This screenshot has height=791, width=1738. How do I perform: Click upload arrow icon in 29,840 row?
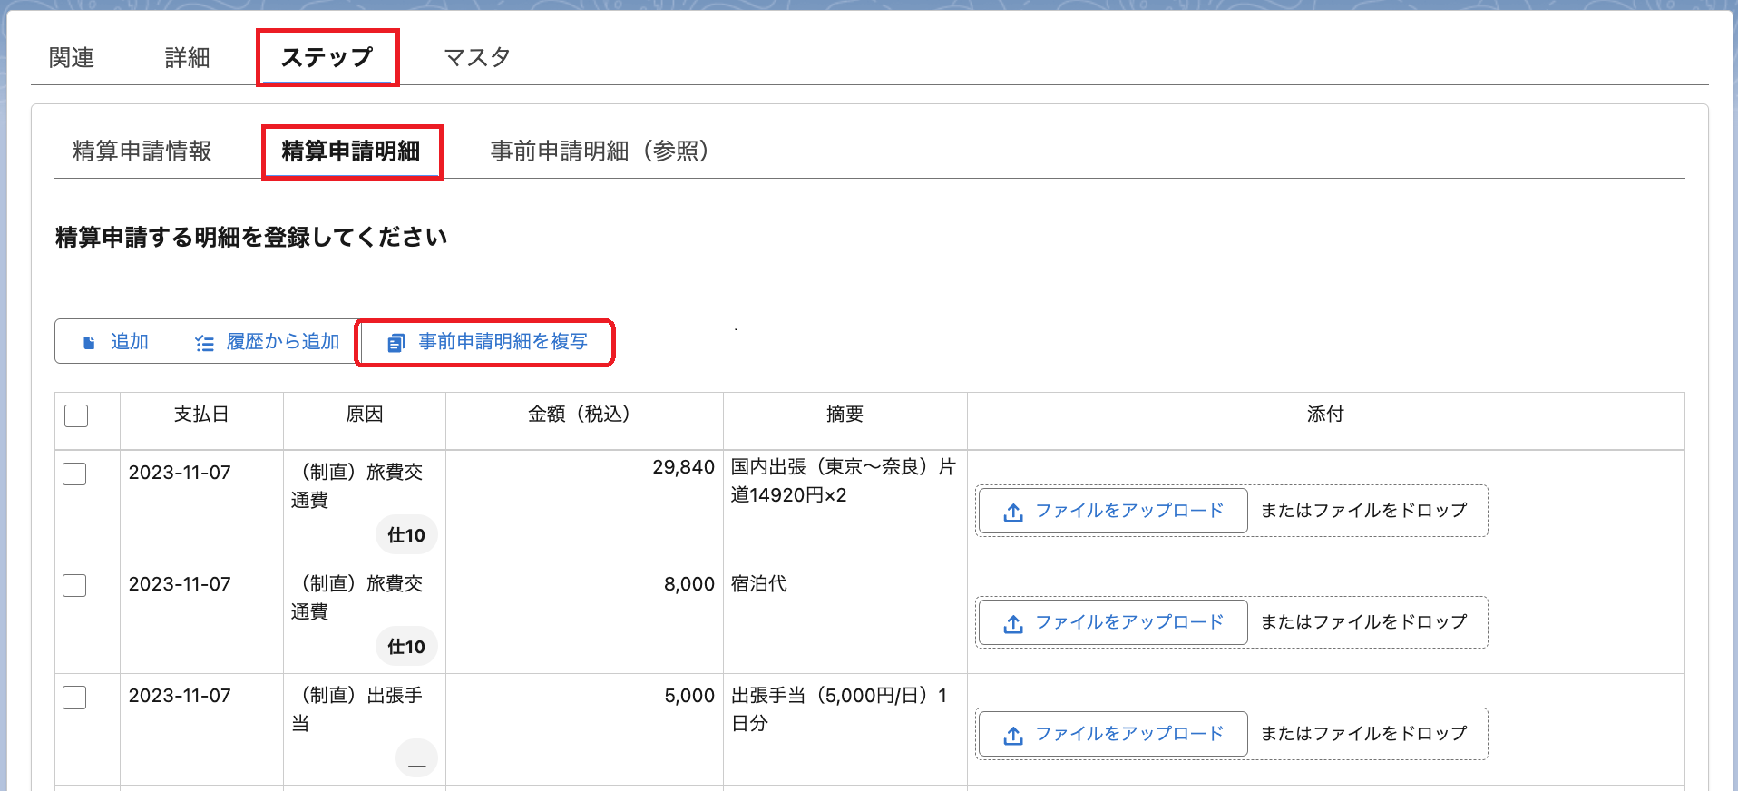coord(1013,513)
